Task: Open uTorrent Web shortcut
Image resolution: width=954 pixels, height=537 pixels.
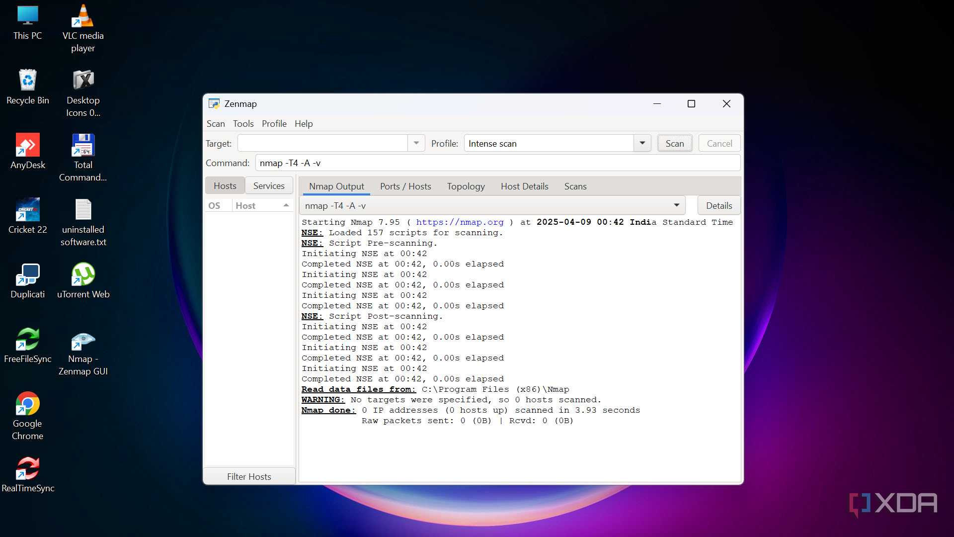Action: (x=83, y=281)
